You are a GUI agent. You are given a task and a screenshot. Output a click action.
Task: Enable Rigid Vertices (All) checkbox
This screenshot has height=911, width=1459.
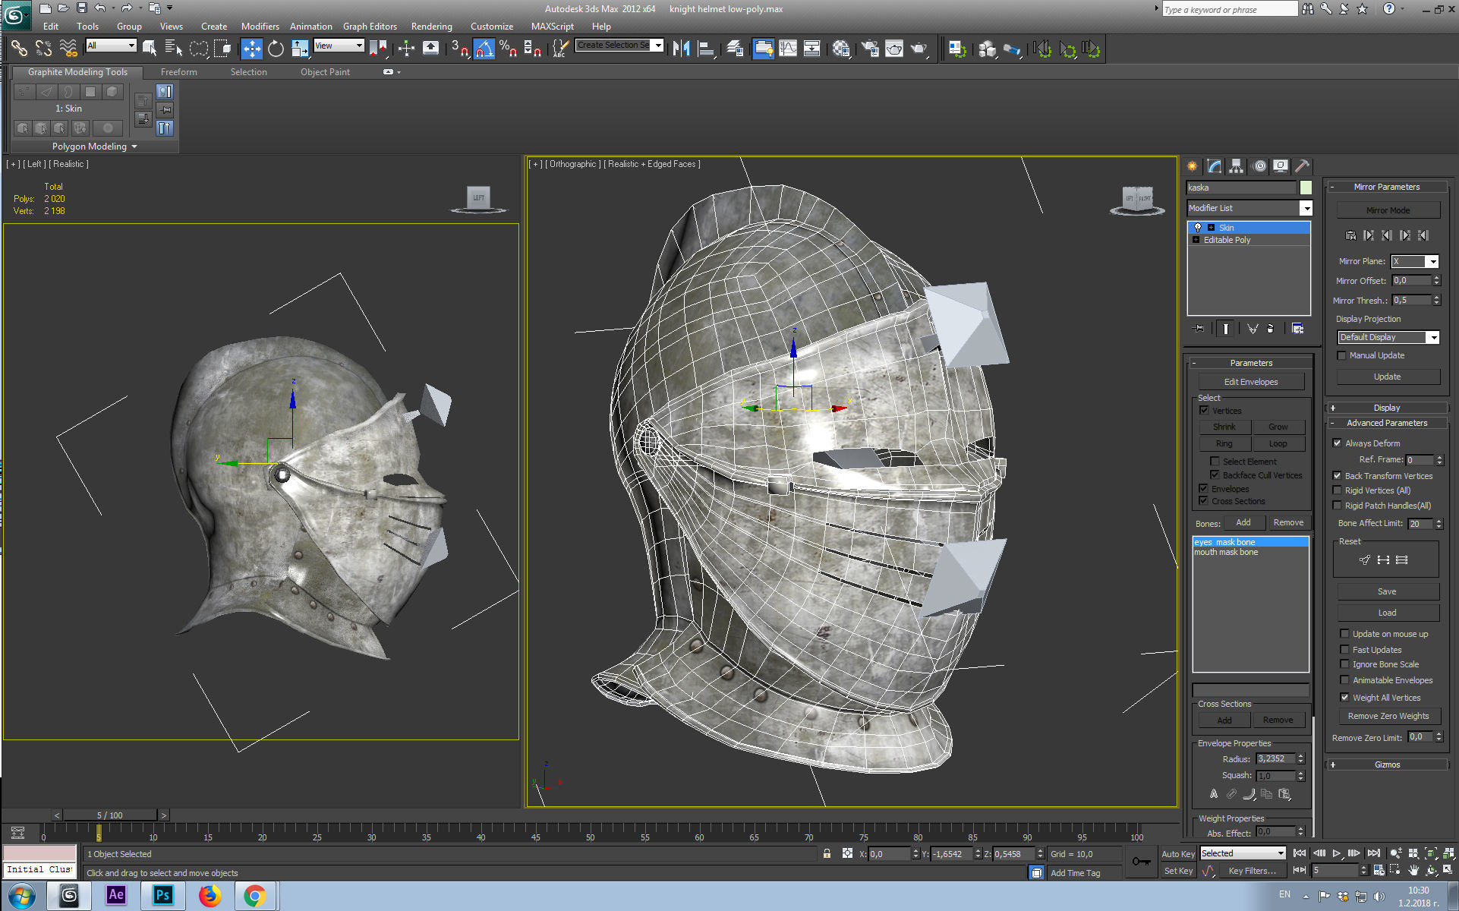1337,490
